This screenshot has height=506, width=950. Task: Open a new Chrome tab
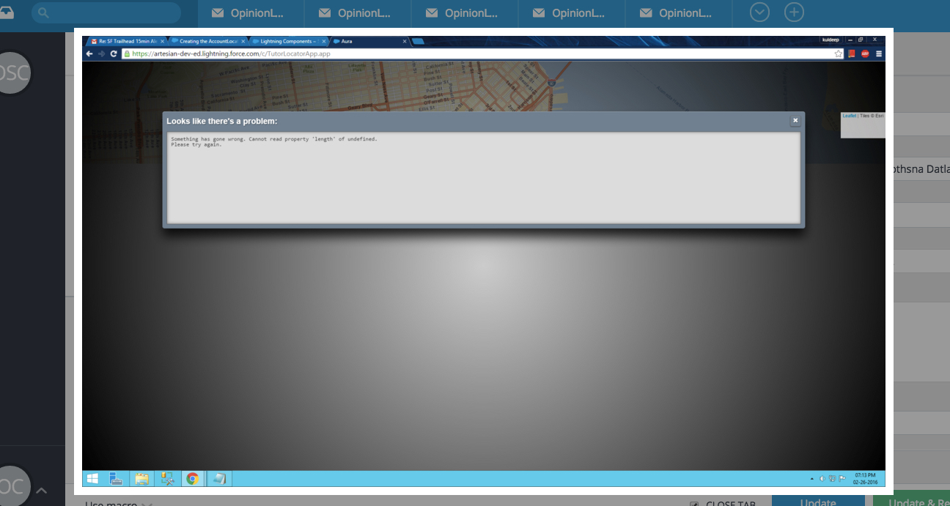click(418, 41)
